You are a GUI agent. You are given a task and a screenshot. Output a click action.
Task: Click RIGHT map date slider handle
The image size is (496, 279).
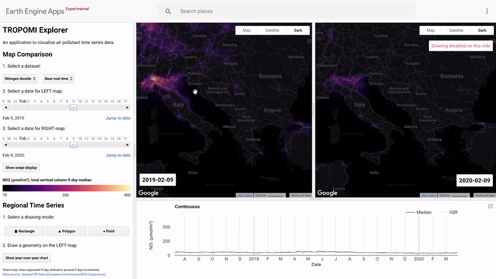coord(73,145)
